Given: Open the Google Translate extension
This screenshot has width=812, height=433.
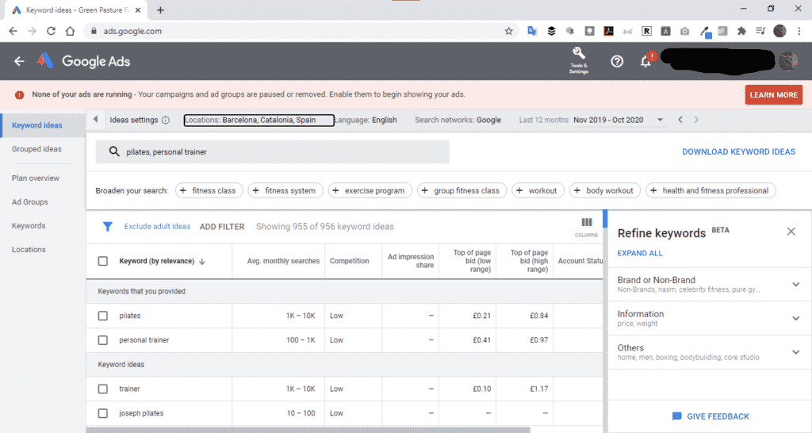Looking at the screenshot, I should [x=532, y=31].
